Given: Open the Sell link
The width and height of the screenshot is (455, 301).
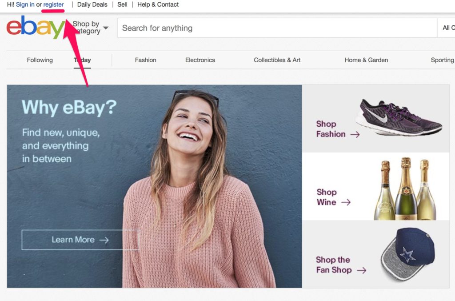Looking at the screenshot, I should pyautogui.click(x=122, y=4).
